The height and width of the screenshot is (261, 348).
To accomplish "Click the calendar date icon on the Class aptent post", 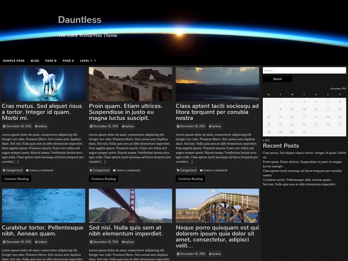I will coord(178,126).
